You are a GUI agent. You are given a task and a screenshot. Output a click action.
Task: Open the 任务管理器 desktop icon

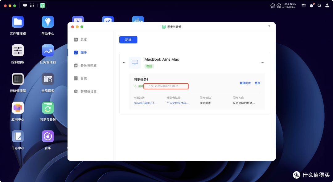pyautogui.click(x=48, y=51)
